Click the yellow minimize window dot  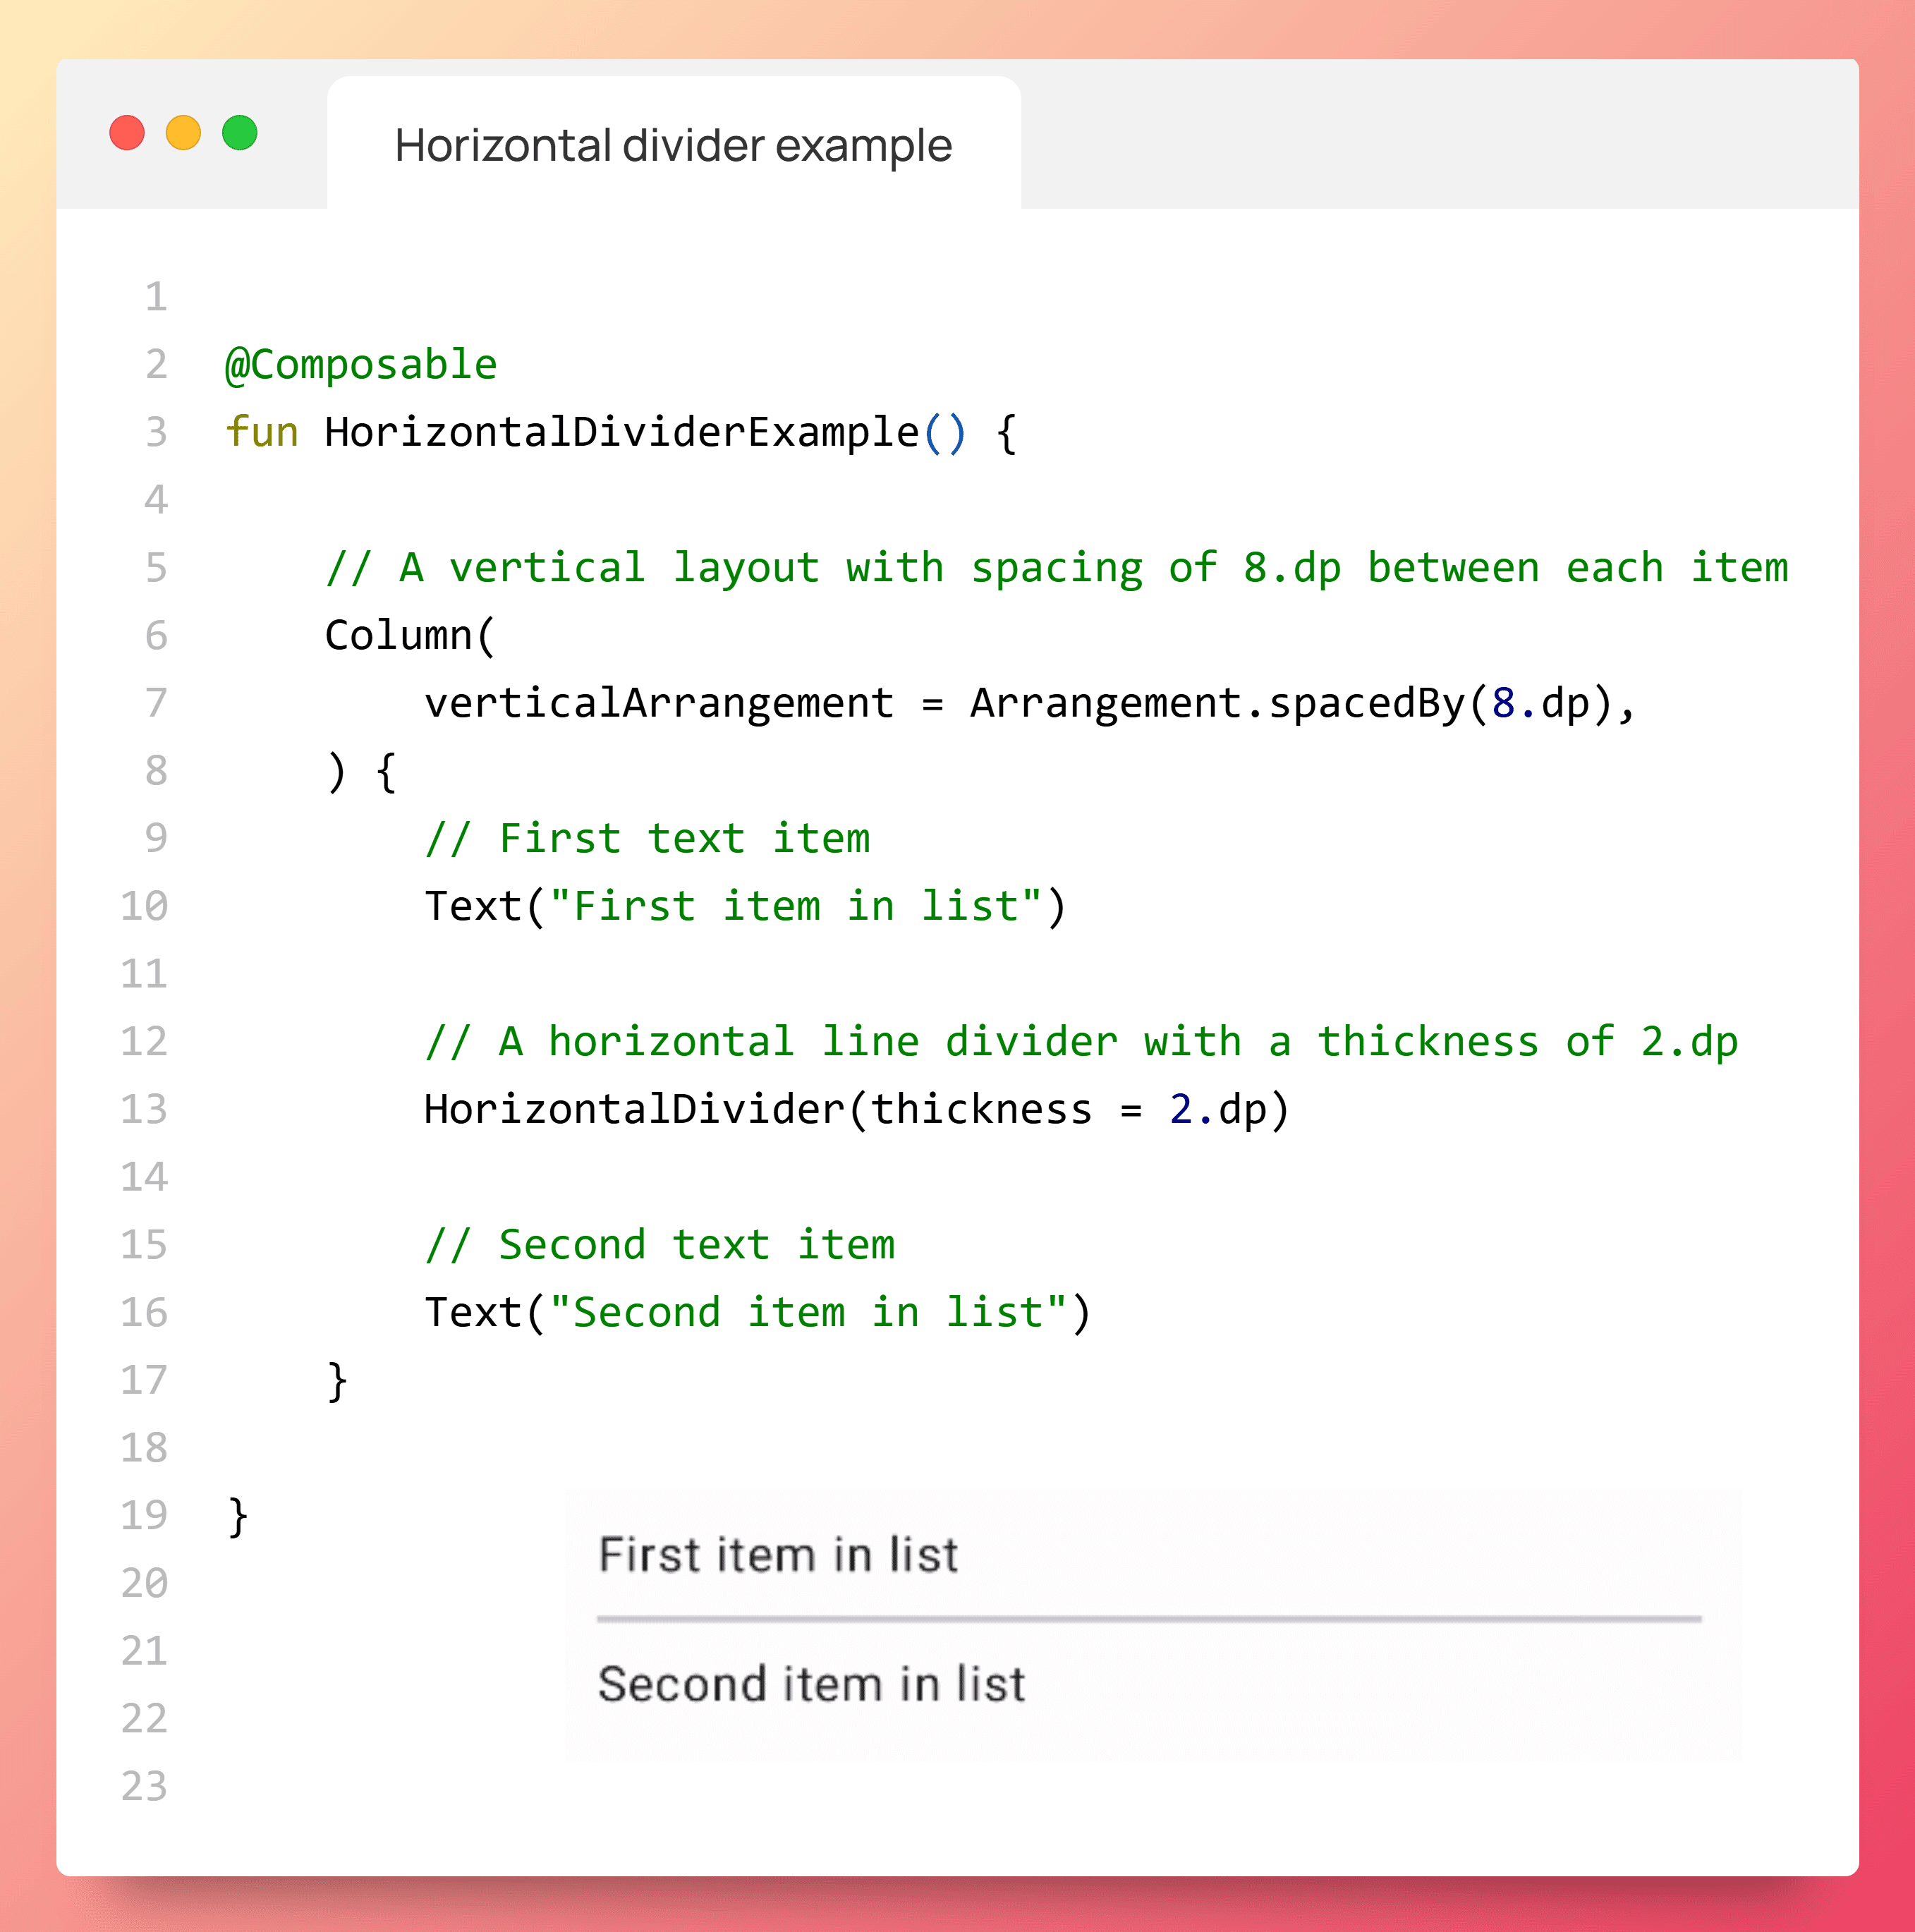pos(183,133)
